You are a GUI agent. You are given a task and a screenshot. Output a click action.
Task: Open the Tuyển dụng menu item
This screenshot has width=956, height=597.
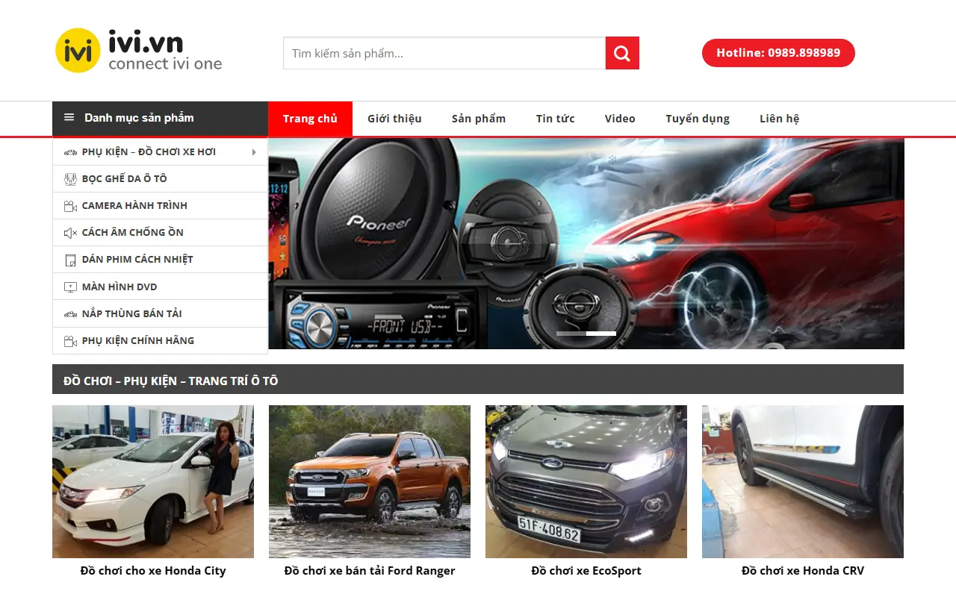click(x=698, y=119)
